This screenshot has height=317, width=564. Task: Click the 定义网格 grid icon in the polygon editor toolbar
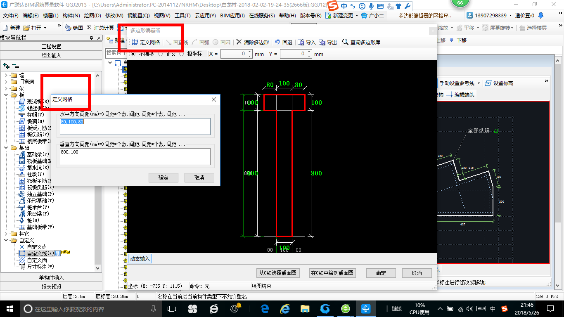point(135,42)
